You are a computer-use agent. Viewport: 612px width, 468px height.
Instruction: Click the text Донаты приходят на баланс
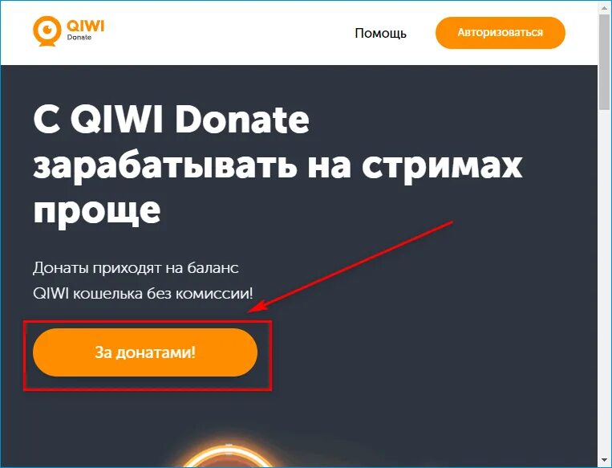coord(136,268)
